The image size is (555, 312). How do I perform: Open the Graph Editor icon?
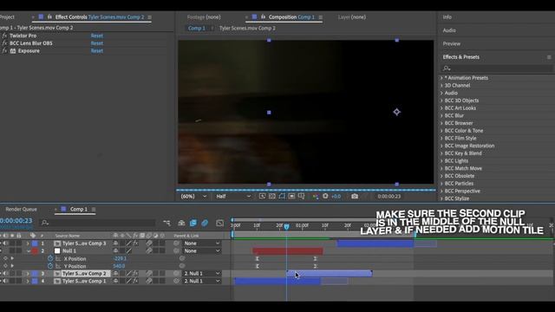click(219, 223)
